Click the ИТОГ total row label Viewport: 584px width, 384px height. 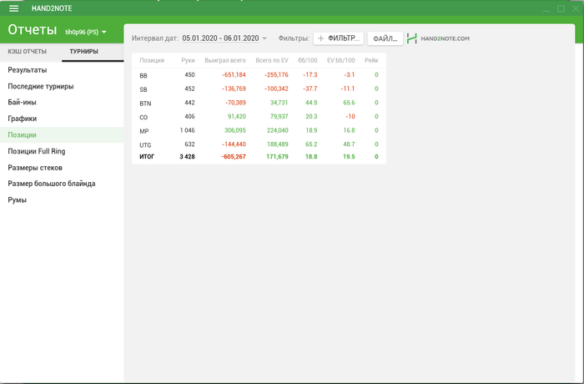point(147,157)
